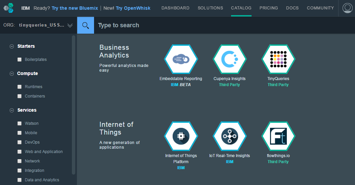This screenshot has width=355, height=185.
Task: Check the Watson filter
Action: 19,123
